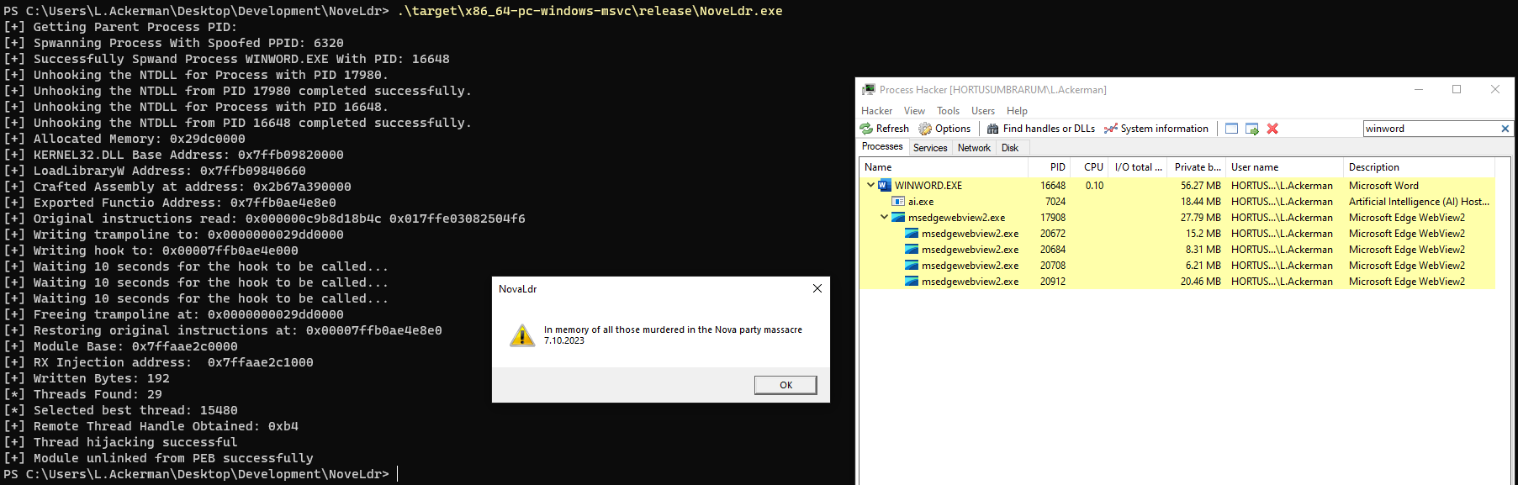
Task: Select the WINWORD.EXE process name
Action: pyautogui.click(x=928, y=186)
